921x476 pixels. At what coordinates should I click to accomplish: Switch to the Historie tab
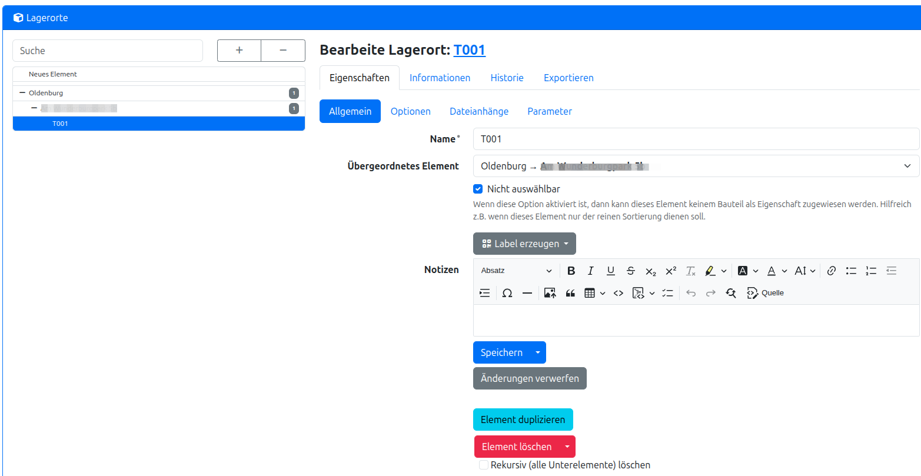pos(507,78)
